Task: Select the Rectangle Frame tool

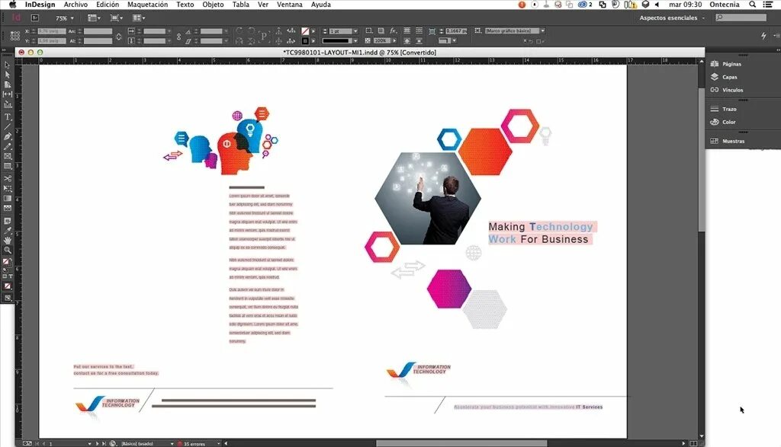Action: 7,156
